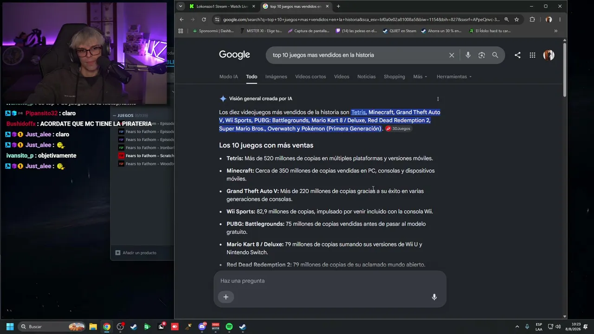Screen dimensions: 594x334
Task: Open the bookmarks bar apps grid
Action: click(x=181, y=31)
